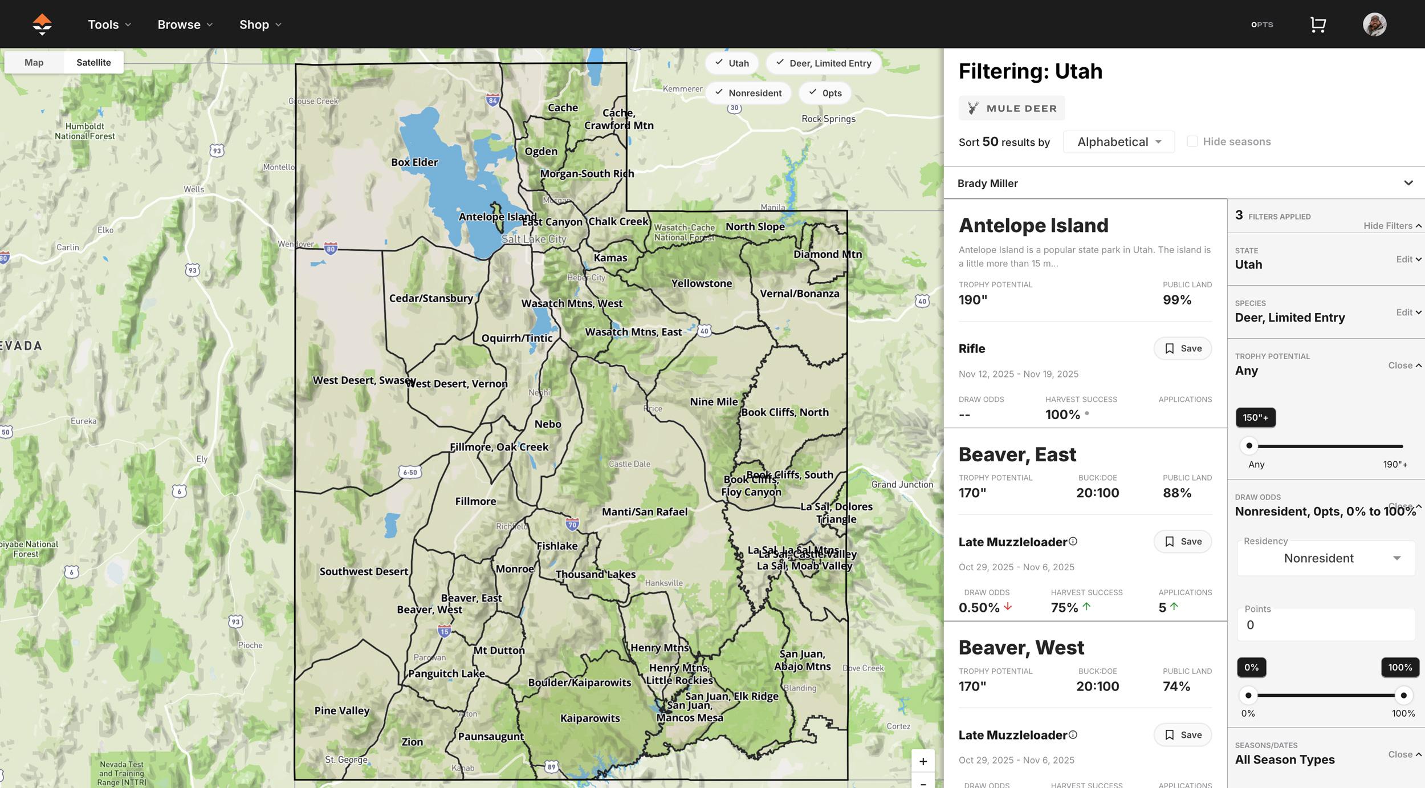Image resolution: width=1425 pixels, height=788 pixels.
Task: Switch the map to Satellite view
Action: tap(93, 62)
